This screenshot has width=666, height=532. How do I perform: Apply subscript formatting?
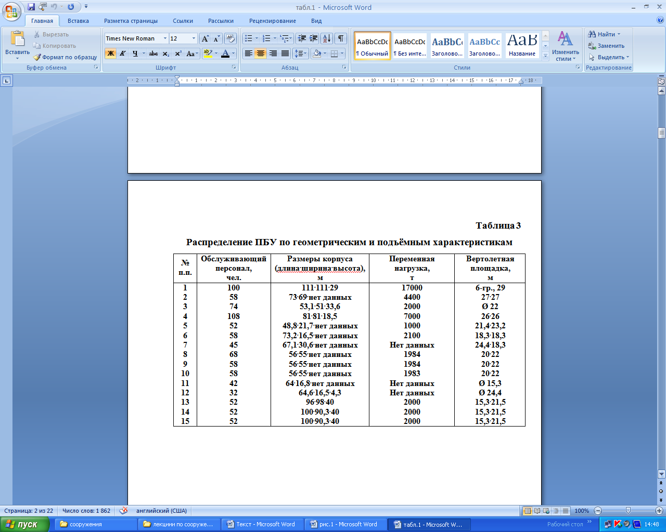click(165, 54)
